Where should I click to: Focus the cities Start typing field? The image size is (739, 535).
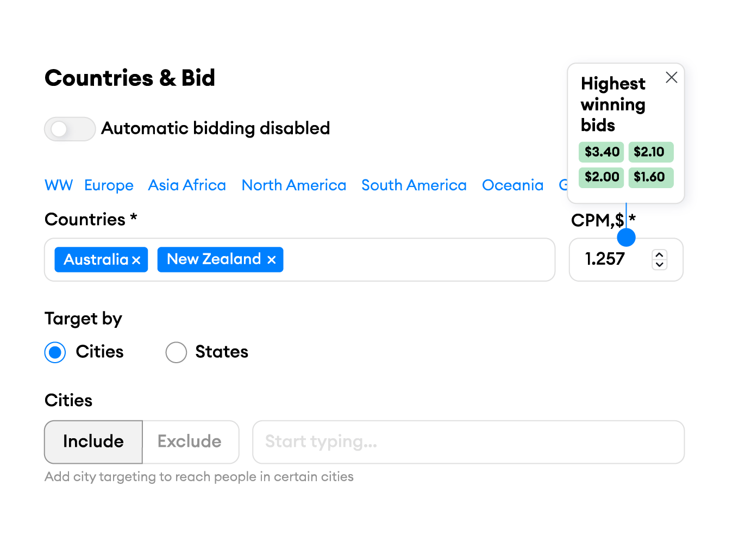468,441
